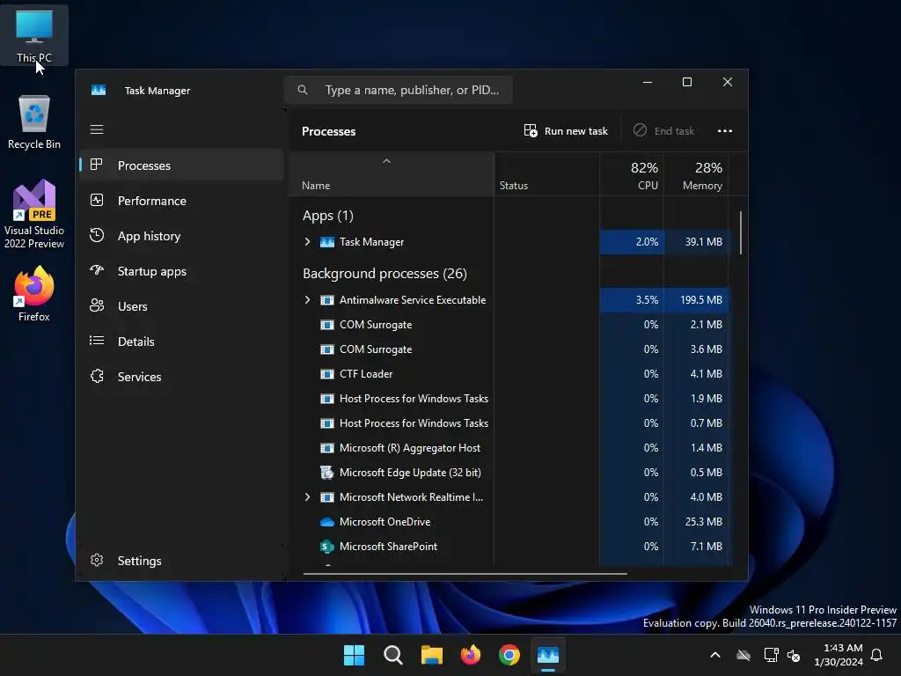Open the three-dot more options menu

point(725,131)
